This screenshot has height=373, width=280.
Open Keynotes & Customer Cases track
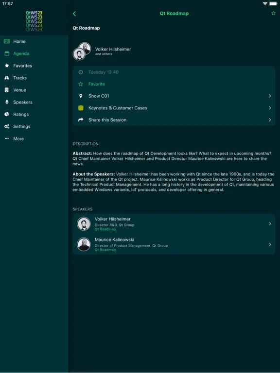pyautogui.click(x=174, y=108)
